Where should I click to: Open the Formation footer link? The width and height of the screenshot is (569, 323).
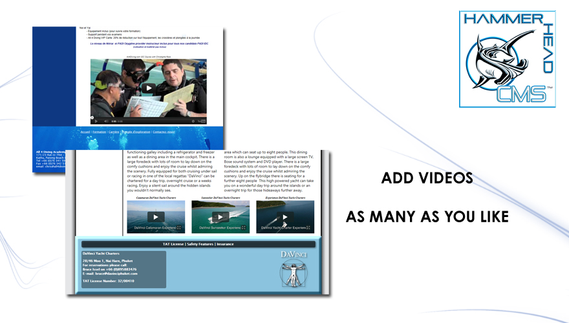click(99, 131)
